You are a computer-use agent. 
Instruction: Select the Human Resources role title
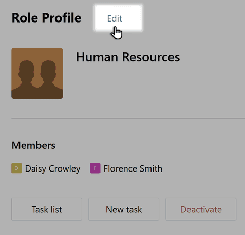click(128, 57)
